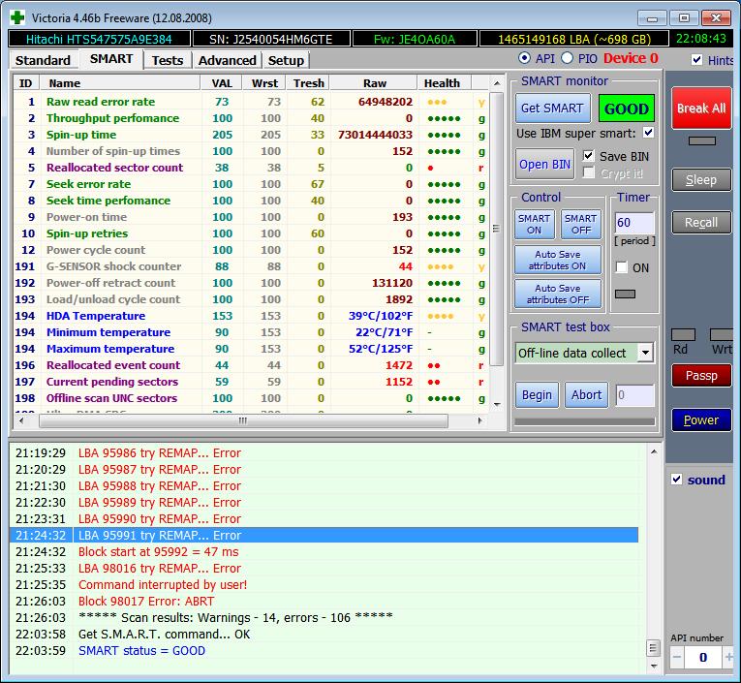
Task: Click the blue Power button
Action: point(701,419)
